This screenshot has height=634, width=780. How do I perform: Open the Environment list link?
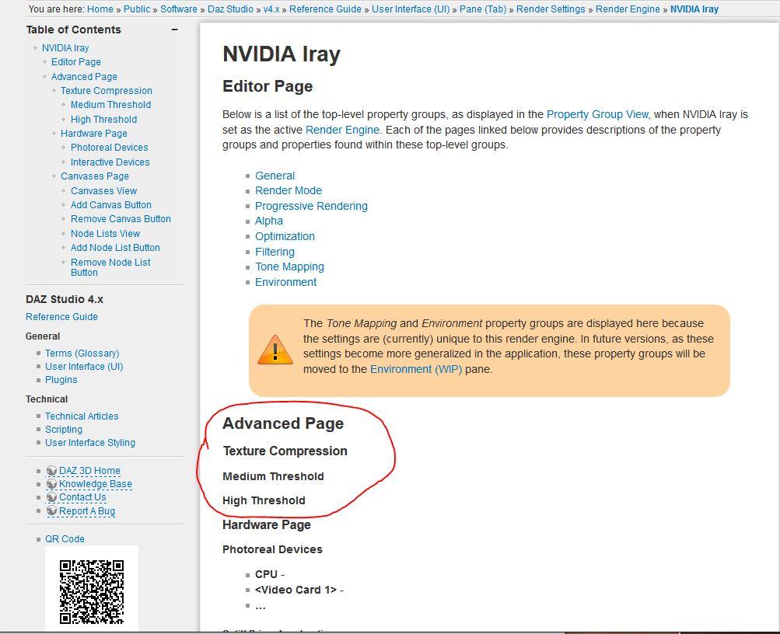point(286,282)
